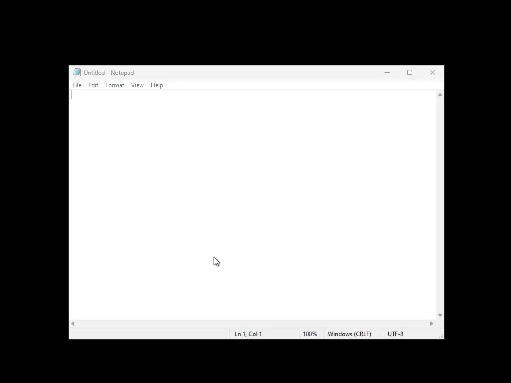The height and width of the screenshot is (383, 511).
Task: Click the Notepad icon in the title bar
Action: coord(77,72)
